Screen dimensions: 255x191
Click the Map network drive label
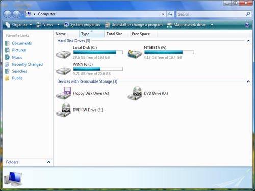pos(189,25)
